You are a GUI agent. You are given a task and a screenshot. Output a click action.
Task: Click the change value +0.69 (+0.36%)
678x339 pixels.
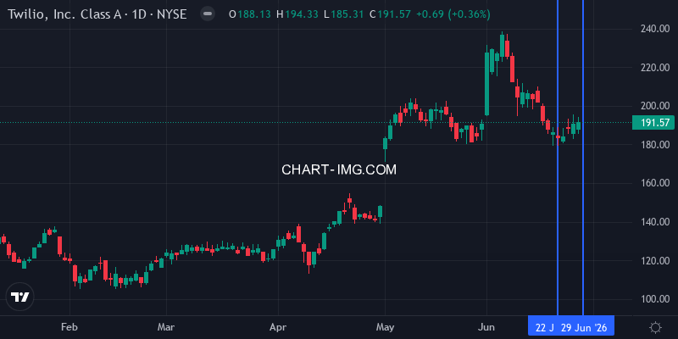[453, 14]
